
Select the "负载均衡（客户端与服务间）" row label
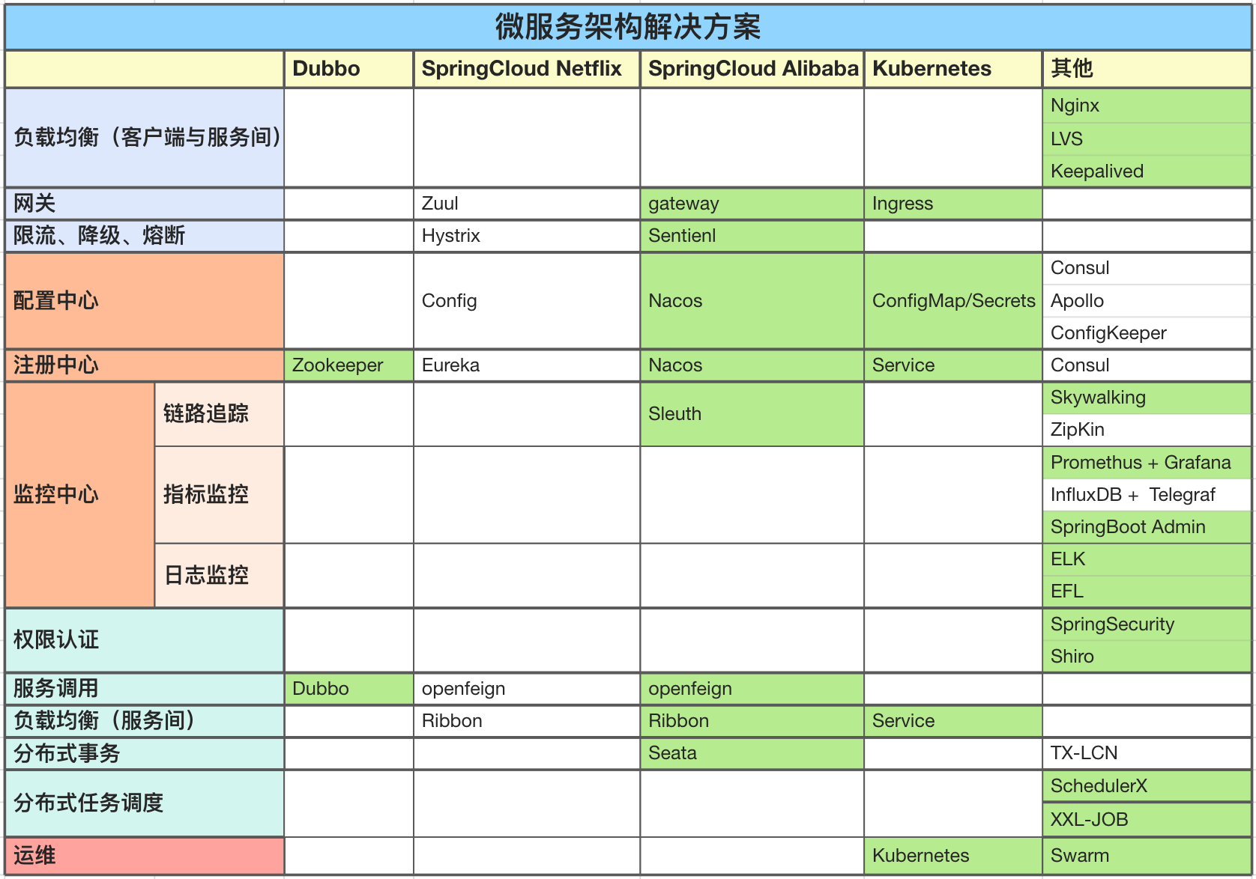pyautogui.click(x=145, y=138)
